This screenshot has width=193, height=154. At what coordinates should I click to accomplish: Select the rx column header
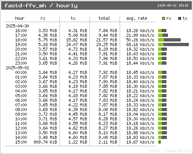click(x=43, y=19)
